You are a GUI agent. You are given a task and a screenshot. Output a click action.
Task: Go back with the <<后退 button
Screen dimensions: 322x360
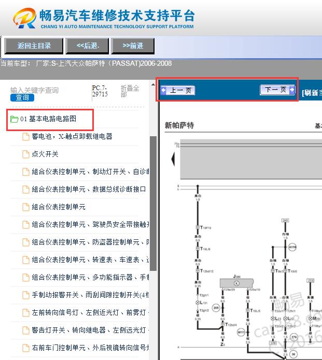point(87,46)
